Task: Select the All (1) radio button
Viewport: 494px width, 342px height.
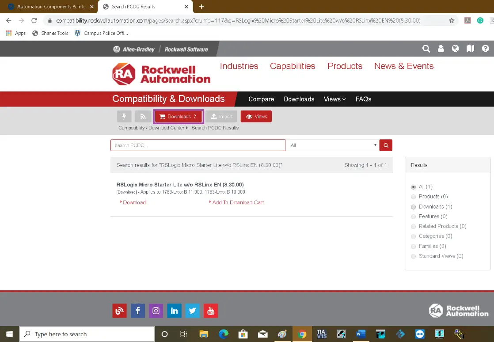Action: [x=413, y=187]
